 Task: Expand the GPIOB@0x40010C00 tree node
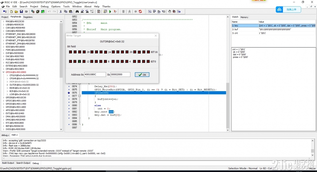(x=4, y=97)
